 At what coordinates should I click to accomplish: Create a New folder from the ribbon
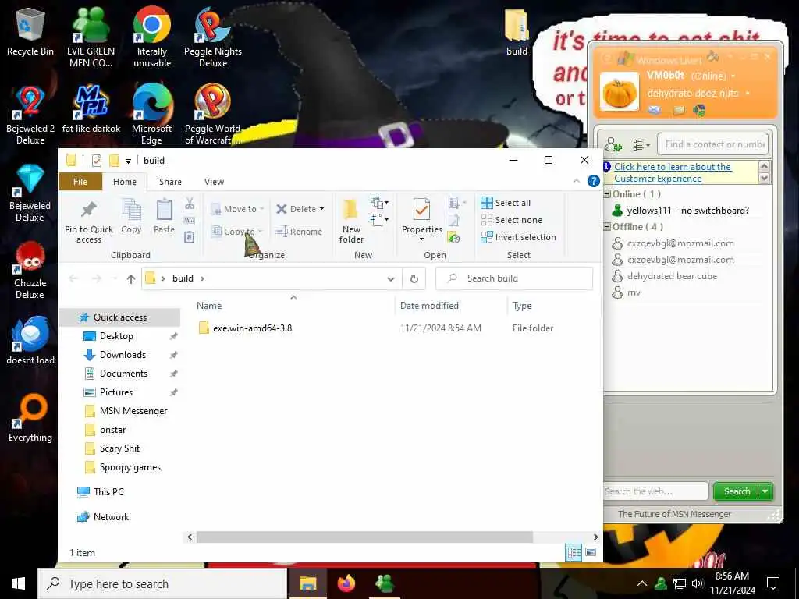point(351,221)
